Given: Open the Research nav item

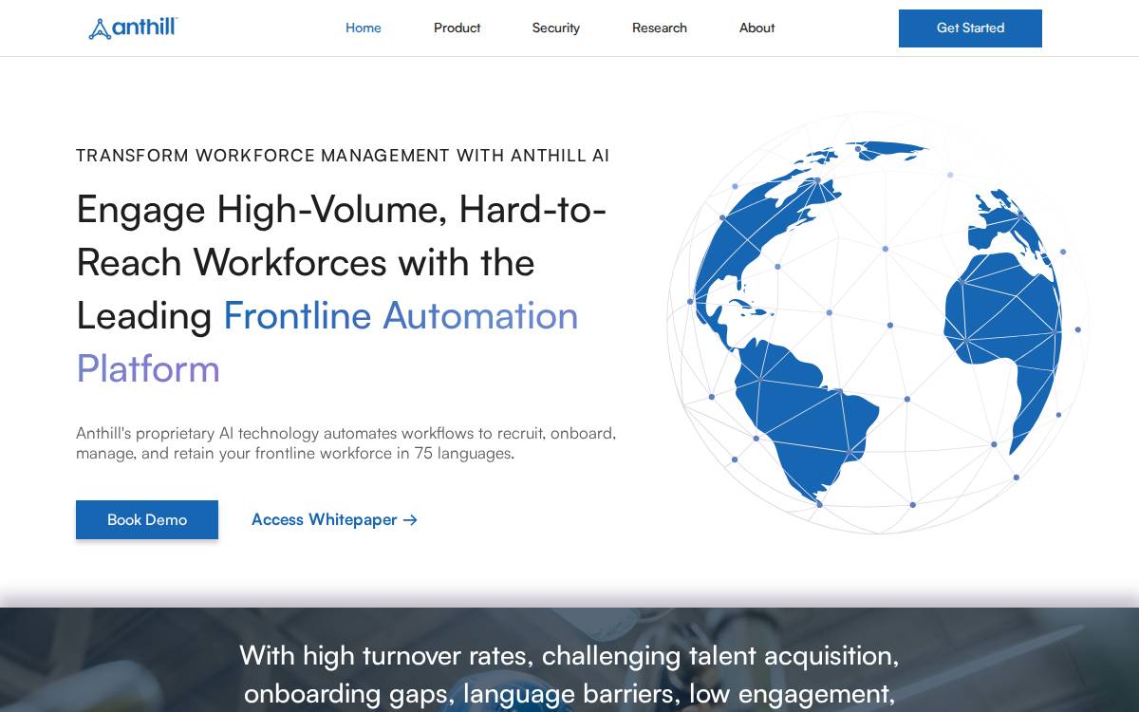Looking at the screenshot, I should 660,28.
